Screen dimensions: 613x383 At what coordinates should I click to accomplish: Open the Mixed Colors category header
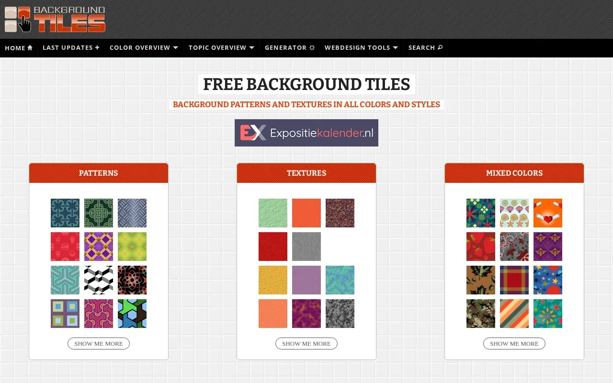pyautogui.click(x=514, y=173)
